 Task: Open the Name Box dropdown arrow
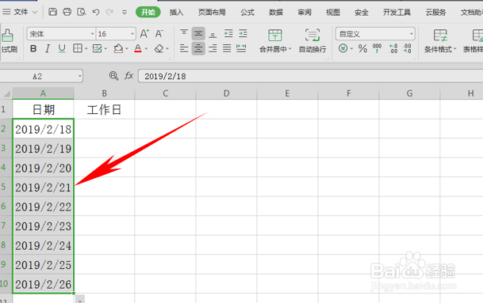click(x=80, y=76)
